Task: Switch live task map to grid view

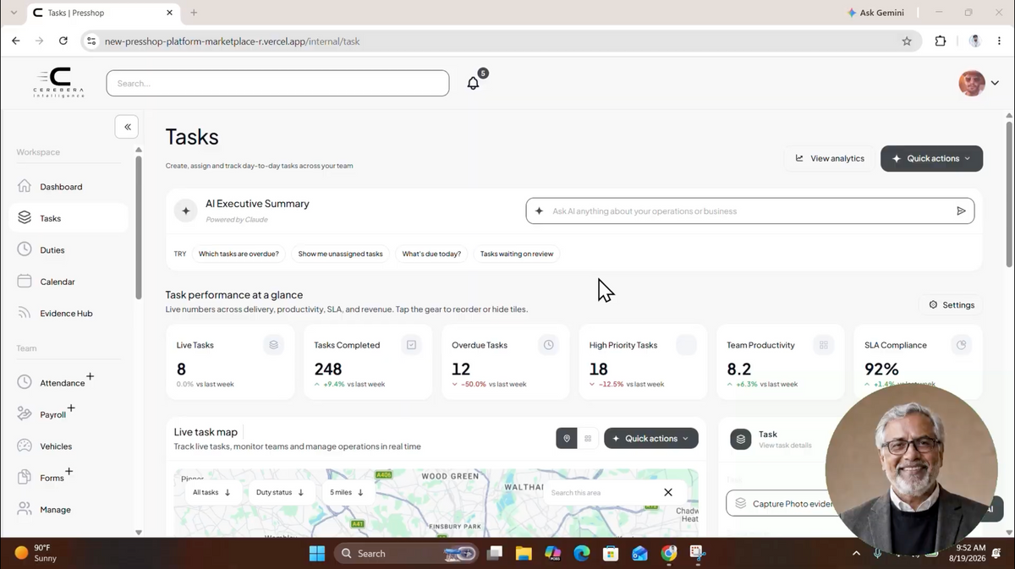Action: tap(588, 439)
